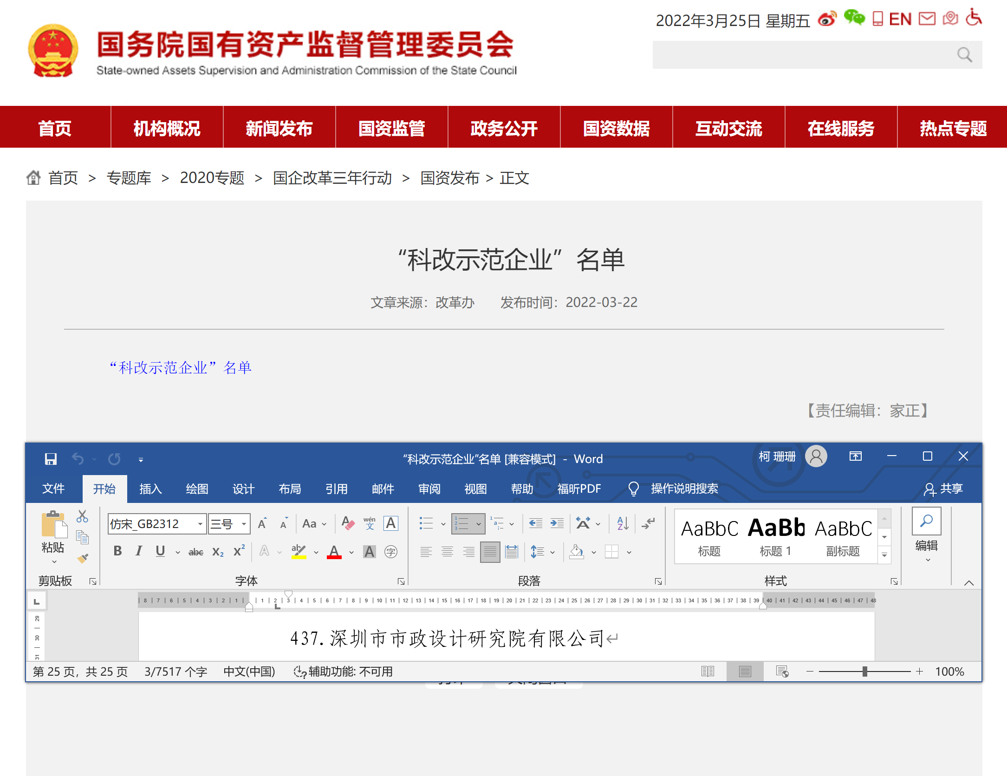Click the Cut scissors icon
The height and width of the screenshot is (776, 1007).
(82, 516)
